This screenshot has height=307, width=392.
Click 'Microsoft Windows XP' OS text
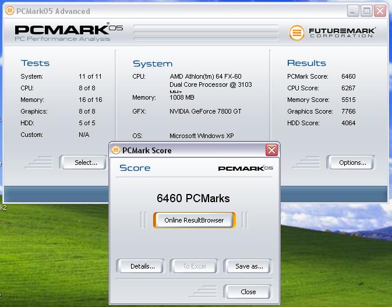[202, 136]
